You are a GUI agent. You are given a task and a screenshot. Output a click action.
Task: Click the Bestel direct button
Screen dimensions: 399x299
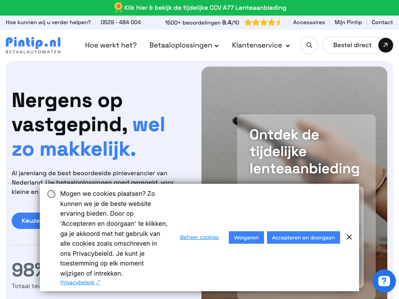tap(352, 45)
